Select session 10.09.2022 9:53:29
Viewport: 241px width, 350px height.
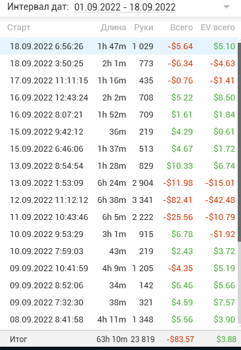(x=119, y=234)
